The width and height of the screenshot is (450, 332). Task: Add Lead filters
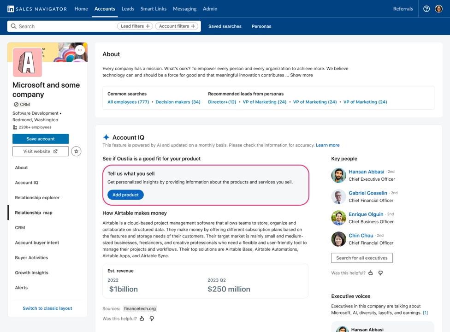[135, 26]
